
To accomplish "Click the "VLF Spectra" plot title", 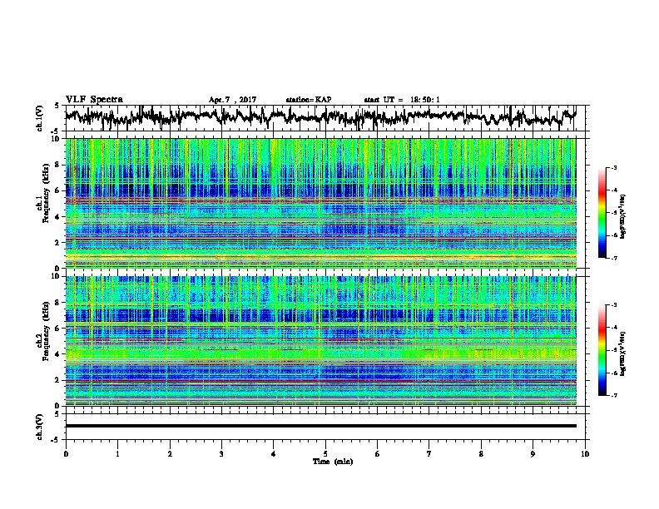I will coord(94,100).
